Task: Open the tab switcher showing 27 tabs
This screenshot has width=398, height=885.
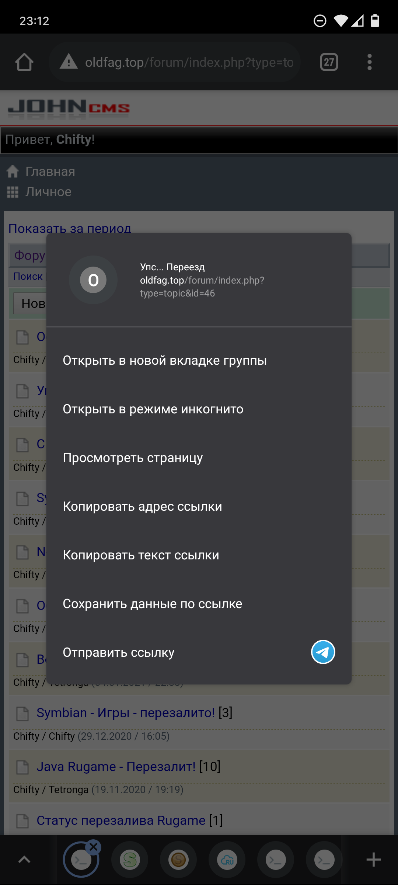Action: [329, 62]
